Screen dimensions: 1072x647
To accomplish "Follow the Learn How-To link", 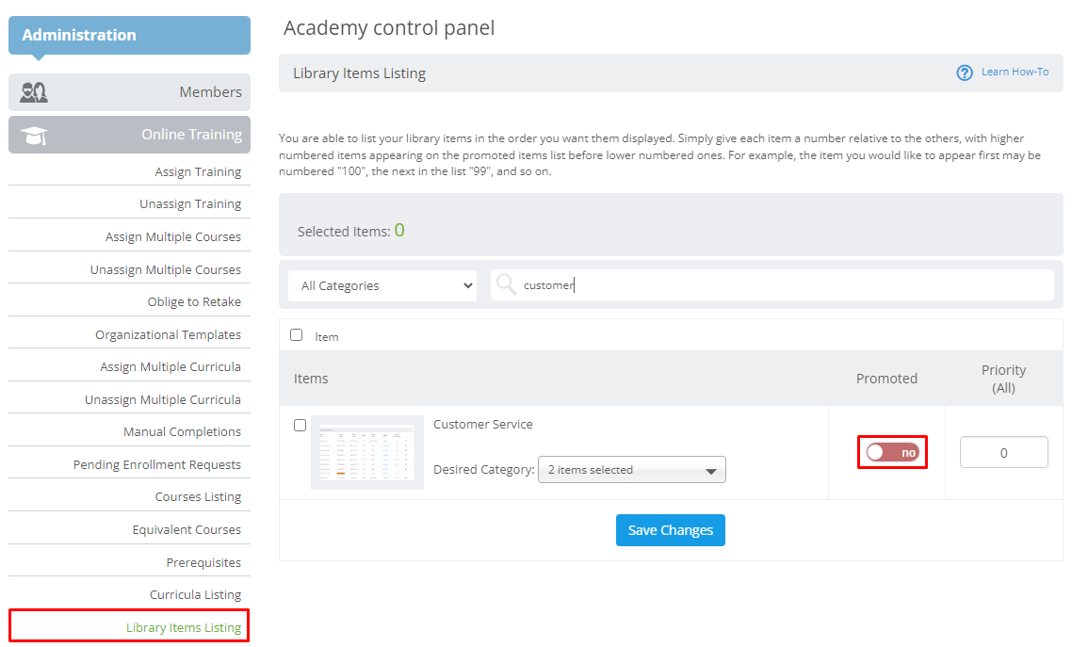I will 1015,72.
